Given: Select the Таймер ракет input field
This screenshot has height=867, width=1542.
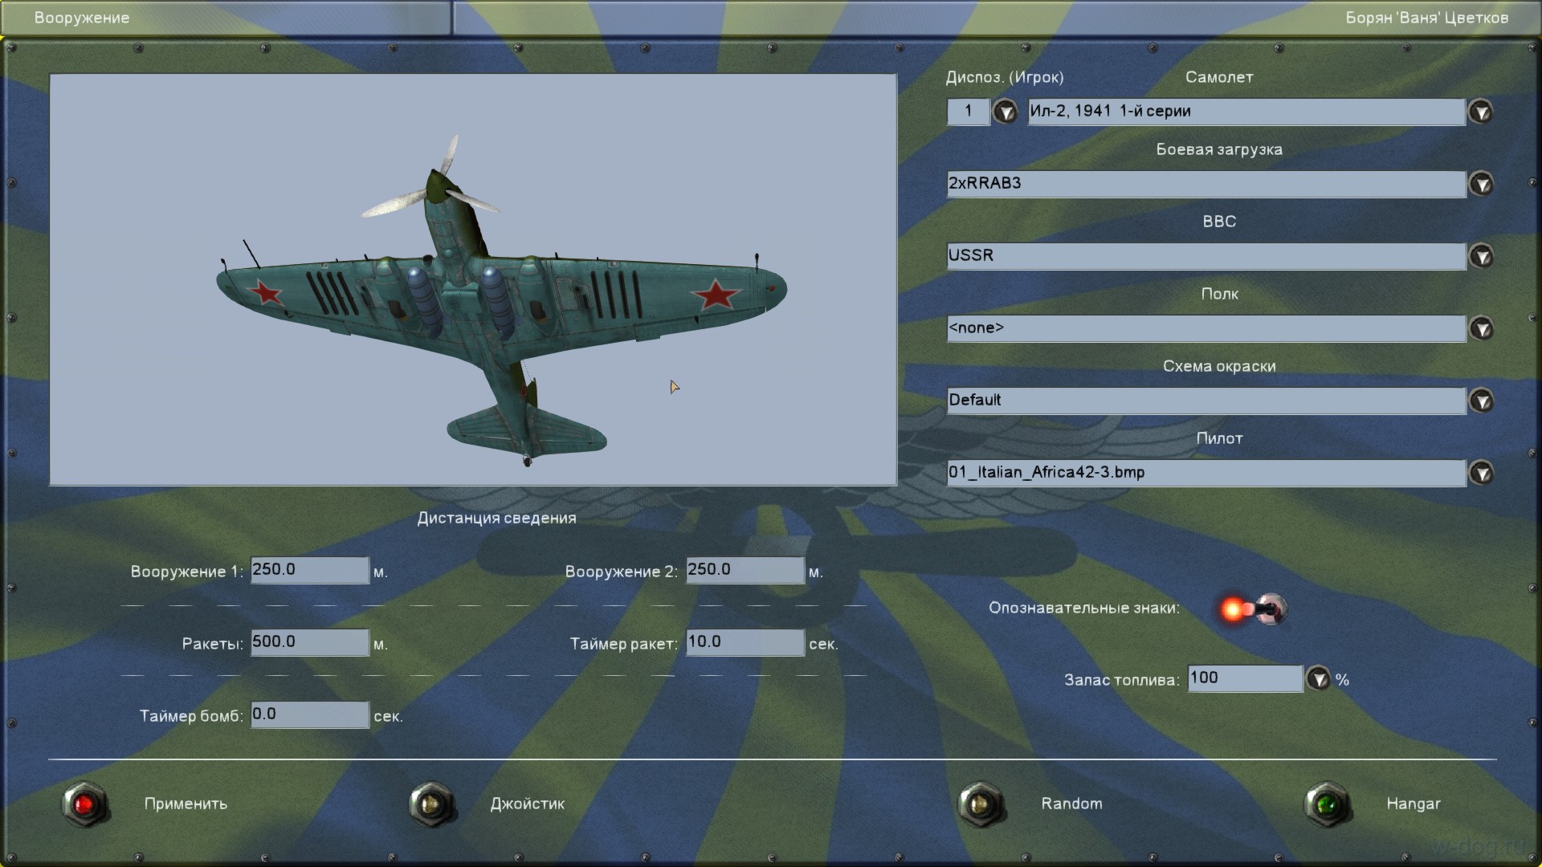Looking at the screenshot, I should [x=744, y=642].
